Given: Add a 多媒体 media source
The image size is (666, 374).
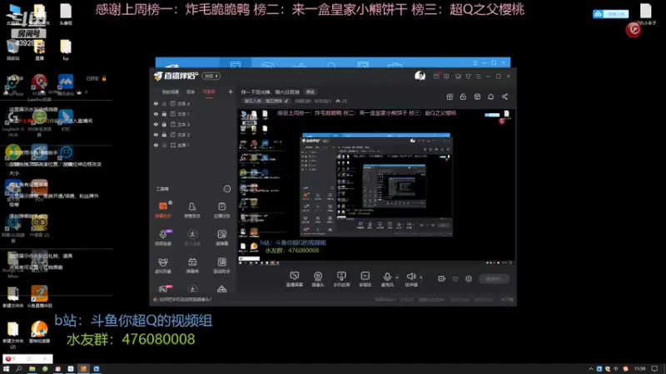Looking at the screenshot, I should (365, 279).
